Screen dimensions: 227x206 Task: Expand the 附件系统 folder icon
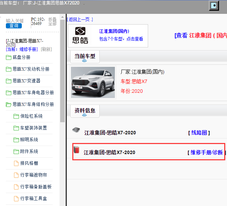(16, 152)
